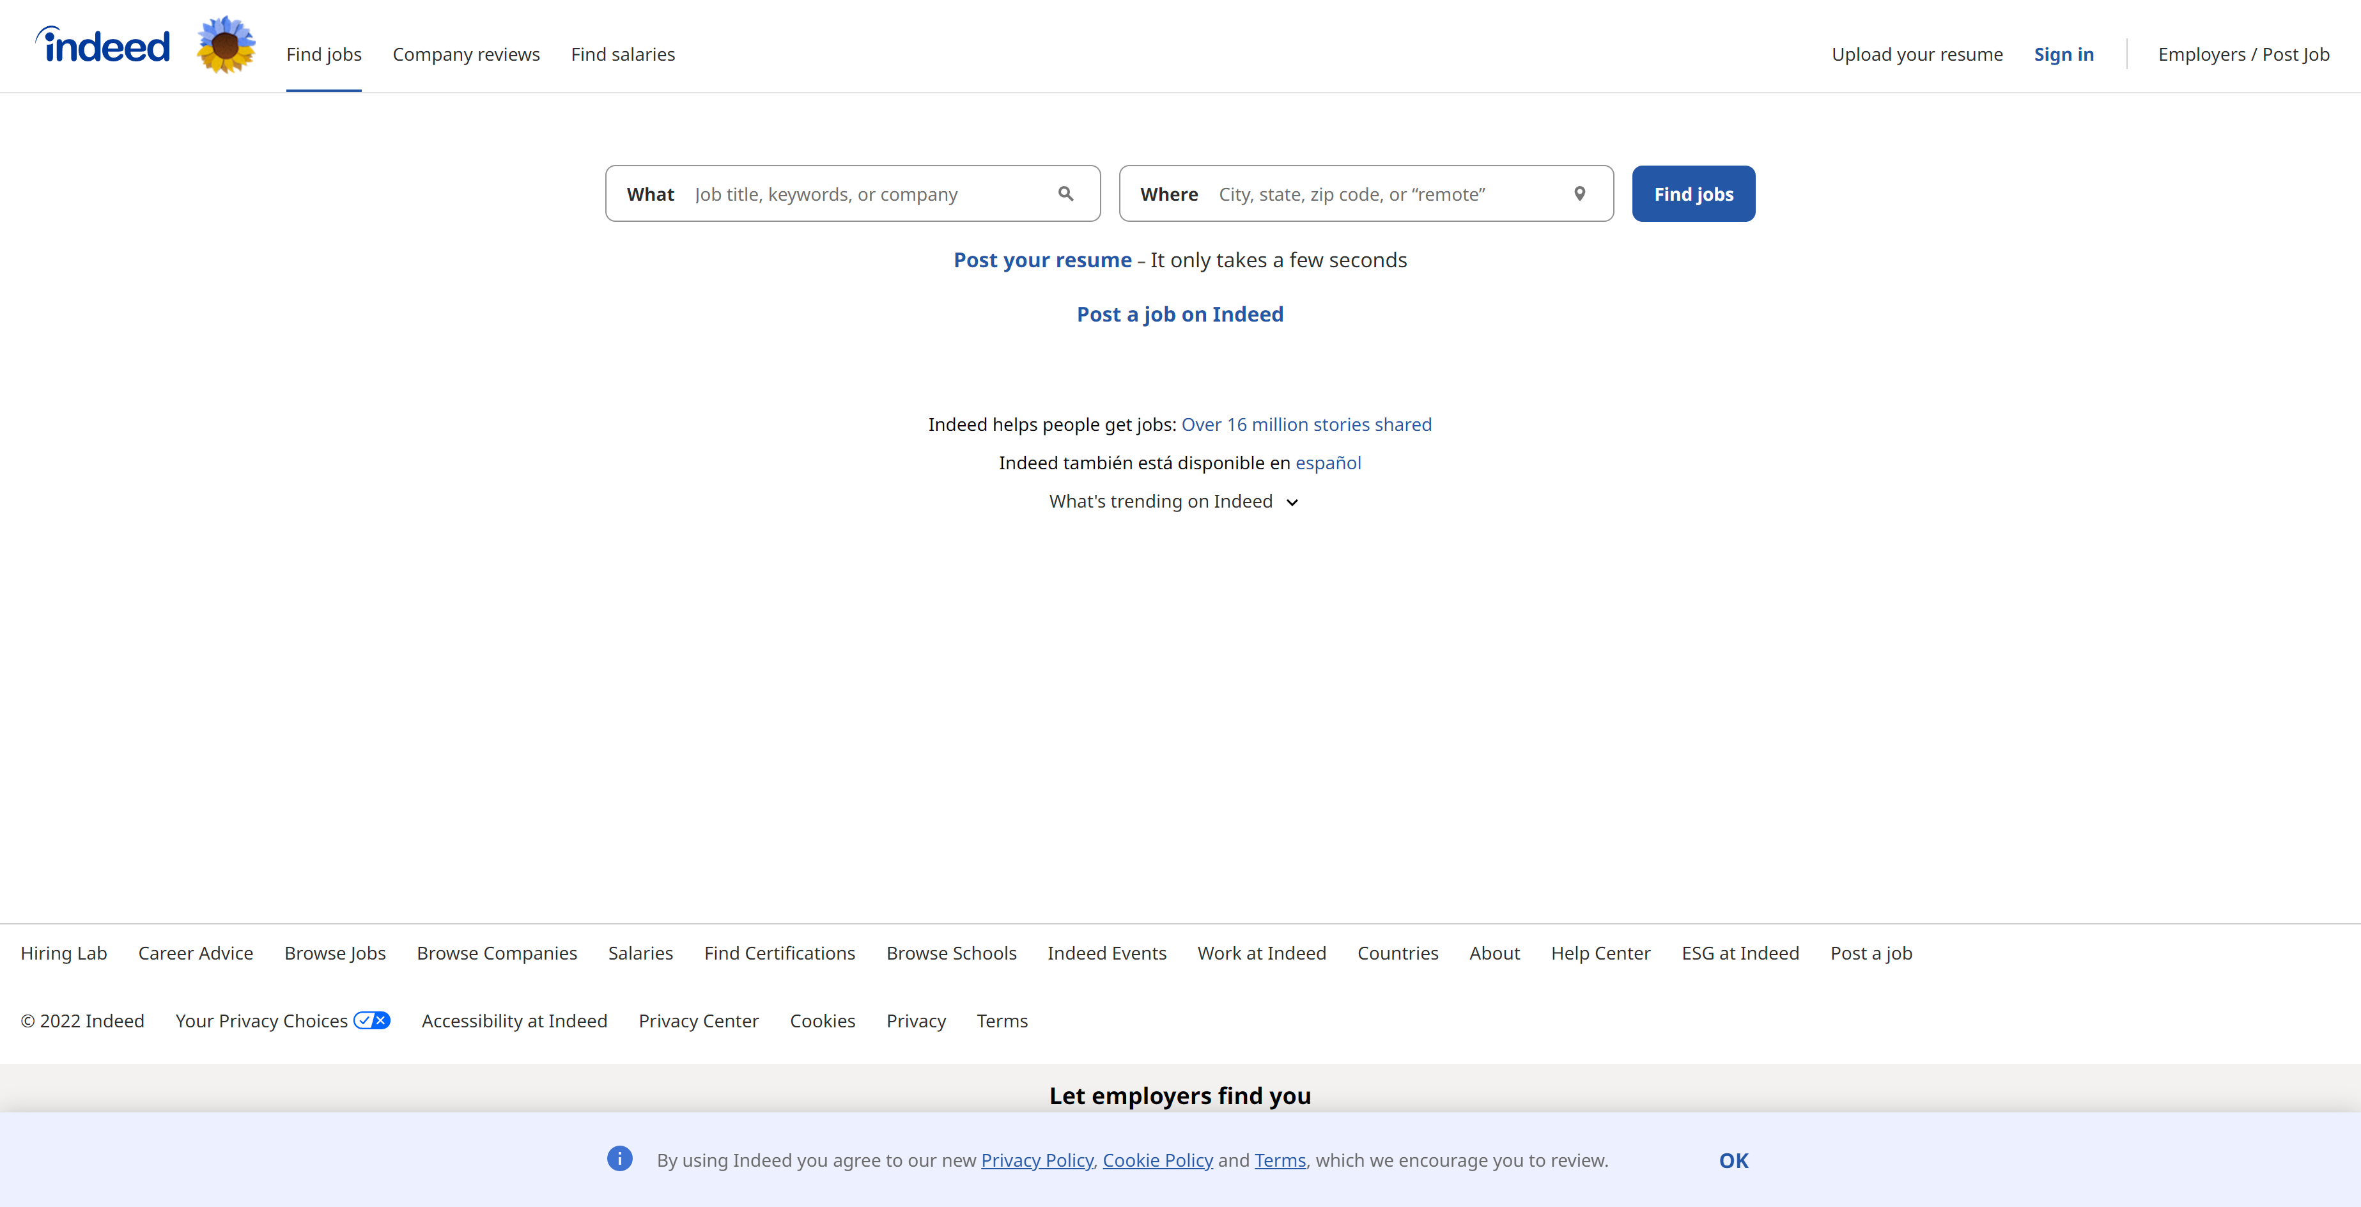Open the Find salaries tab

623,54
